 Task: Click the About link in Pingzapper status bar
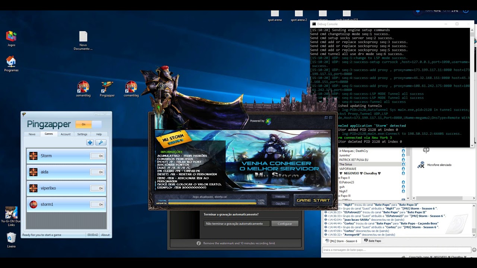(105, 235)
